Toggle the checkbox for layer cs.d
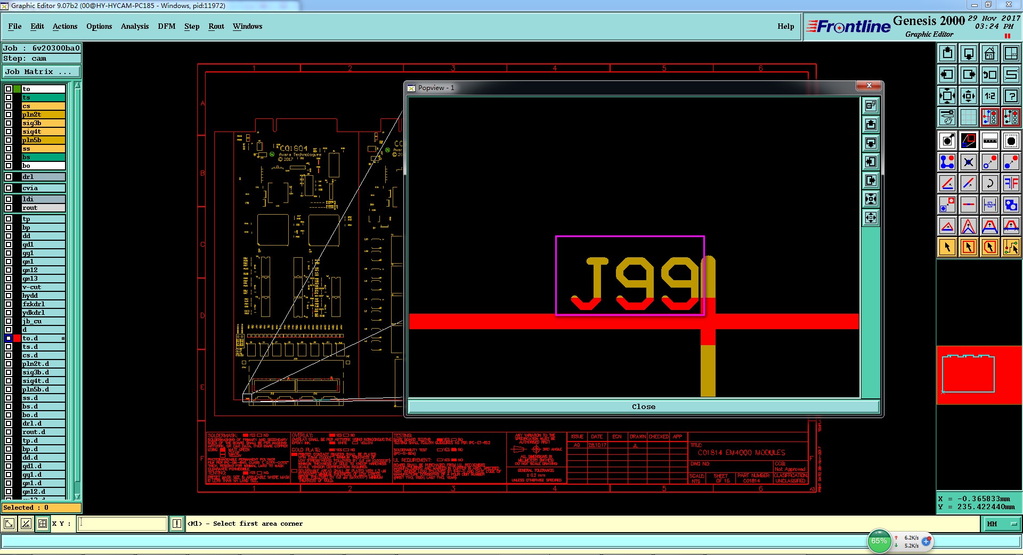The width and height of the screenshot is (1023, 555). tap(9, 355)
